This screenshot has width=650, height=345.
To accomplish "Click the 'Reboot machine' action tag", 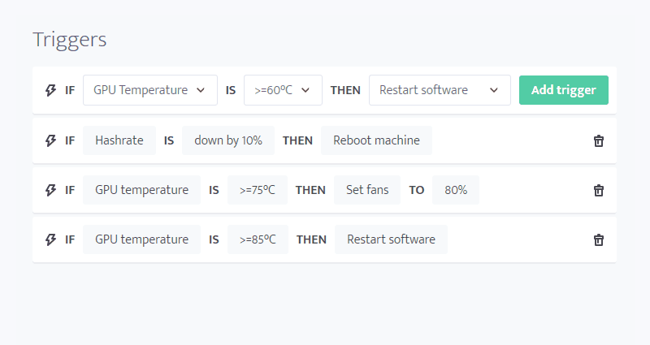I will 376,140.
